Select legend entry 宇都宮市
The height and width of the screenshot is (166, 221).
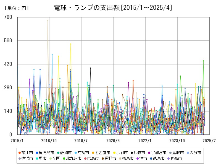click(157, 153)
